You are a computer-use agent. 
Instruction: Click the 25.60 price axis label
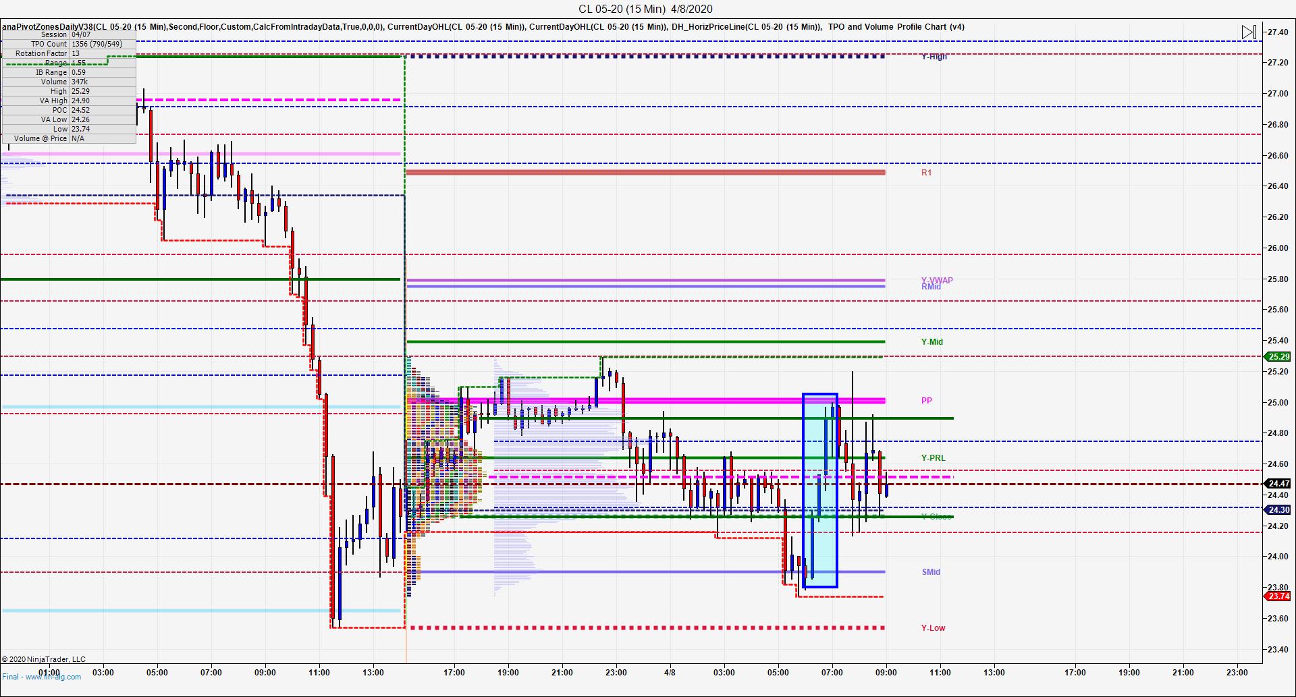click(x=1278, y=310)
